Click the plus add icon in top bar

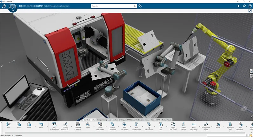click(x=238, y=6)
